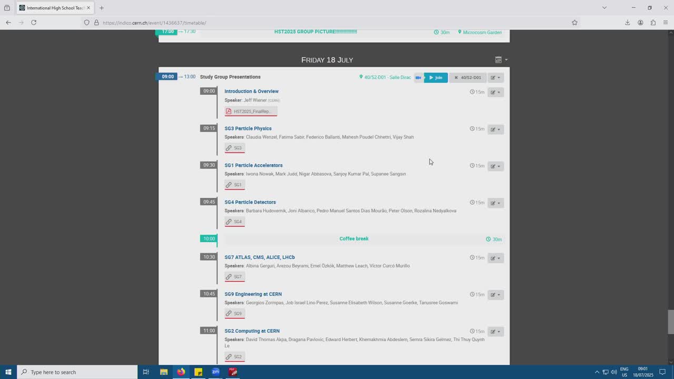
Task: Open the Firefox downloads icon
Action: point(627,23)
